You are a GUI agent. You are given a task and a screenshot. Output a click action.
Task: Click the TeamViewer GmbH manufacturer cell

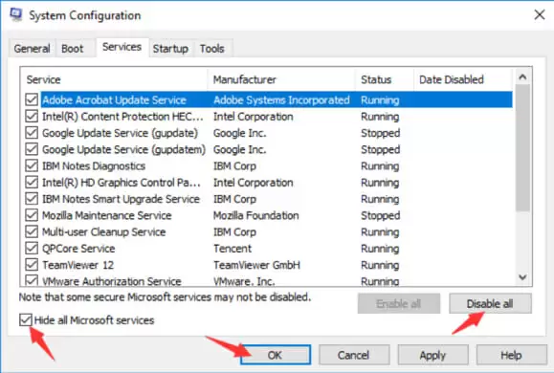tap(256, 265)
